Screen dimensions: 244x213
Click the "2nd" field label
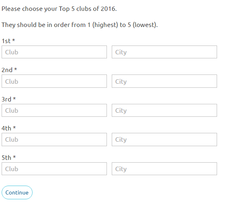[7, 70]
